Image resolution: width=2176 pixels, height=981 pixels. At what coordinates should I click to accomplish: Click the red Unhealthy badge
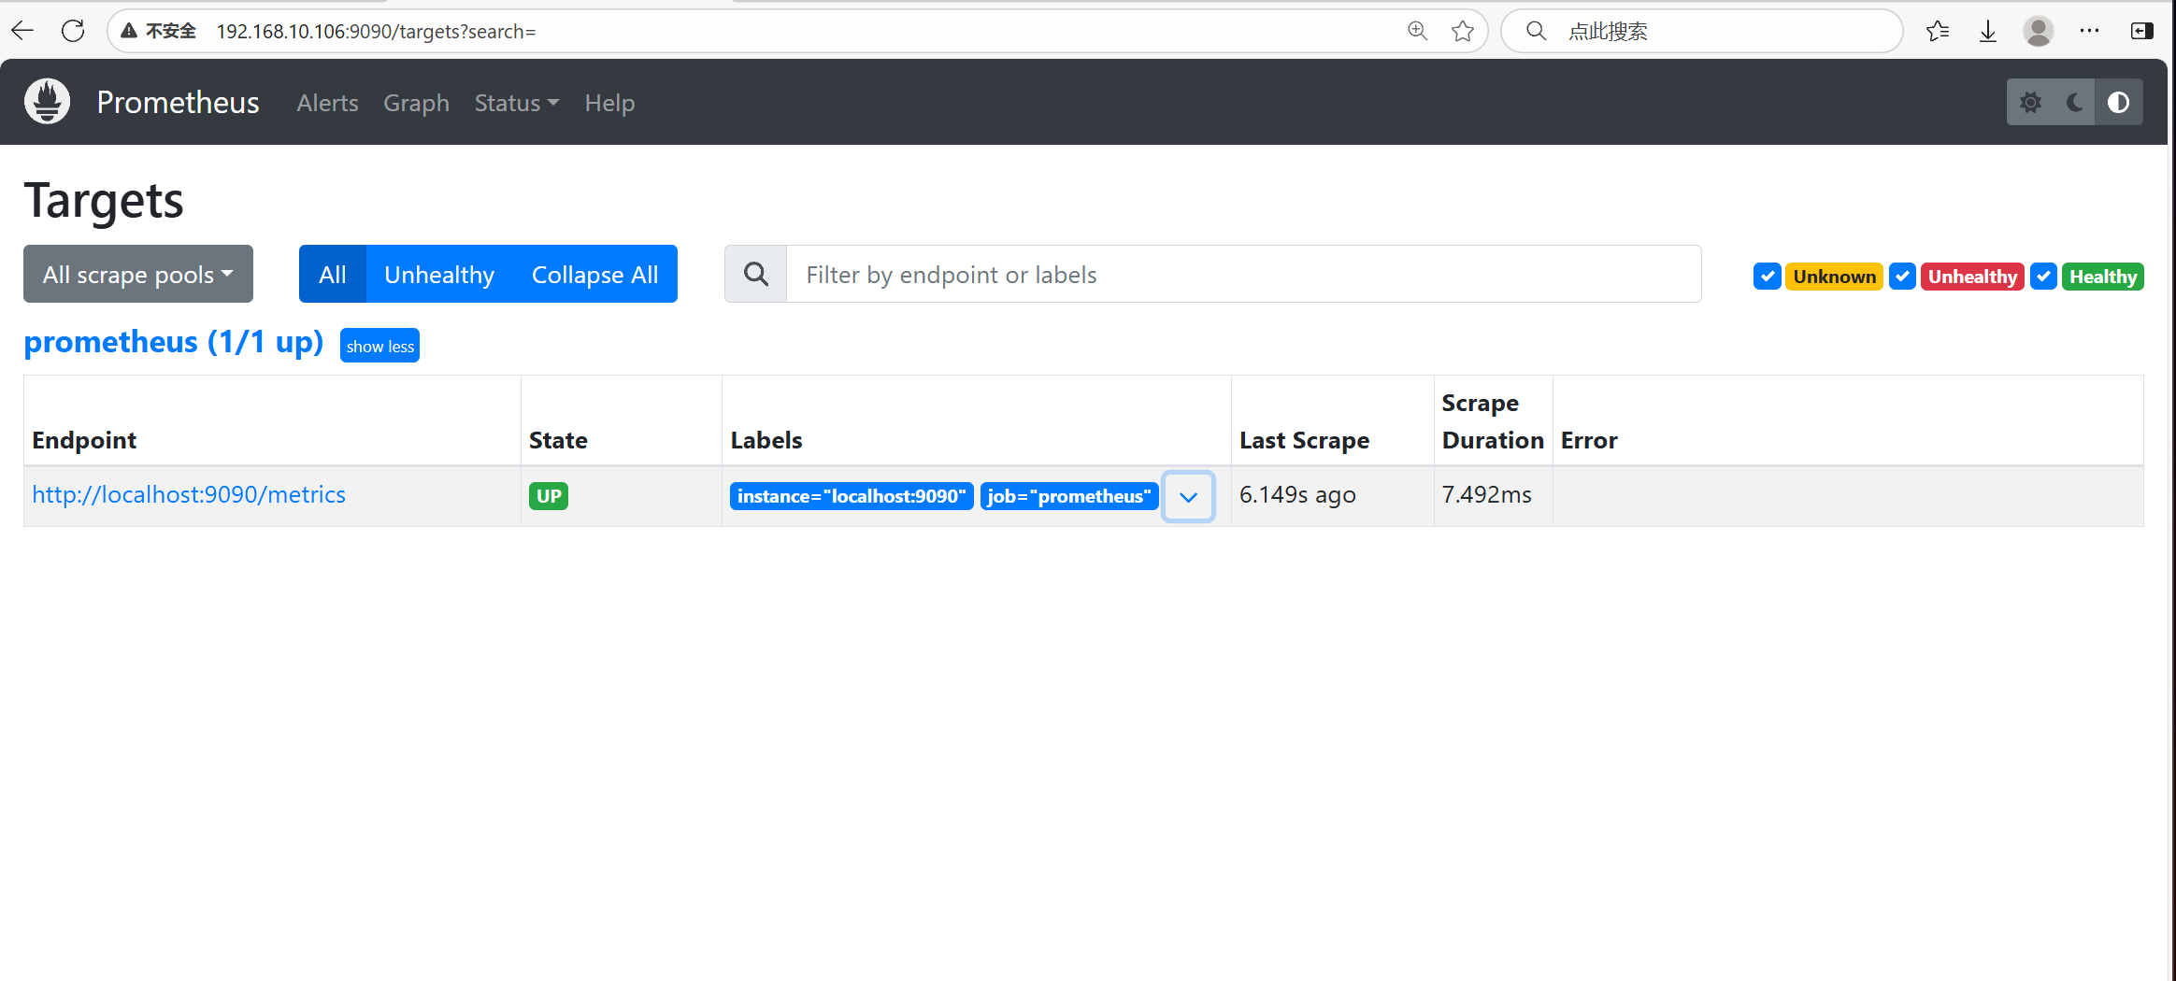(x=1972, y=277)
